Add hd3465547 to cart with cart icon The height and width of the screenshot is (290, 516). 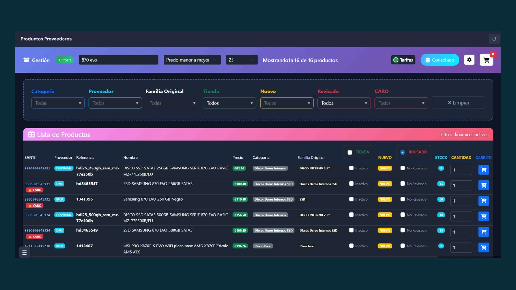pos(483,185)
